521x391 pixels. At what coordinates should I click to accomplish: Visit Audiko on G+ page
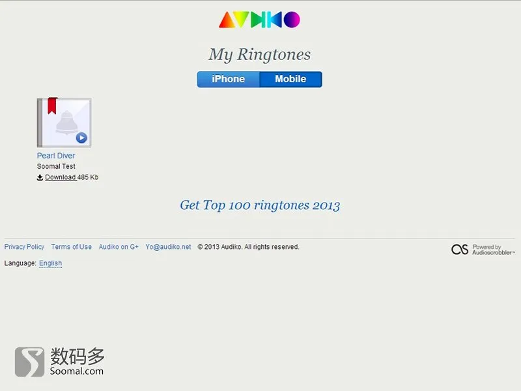pos(119,247)
